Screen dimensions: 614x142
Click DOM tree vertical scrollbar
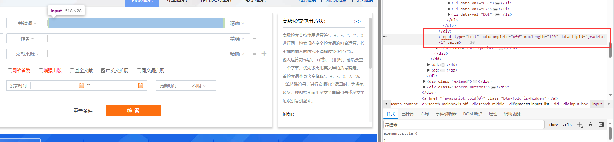610,50
